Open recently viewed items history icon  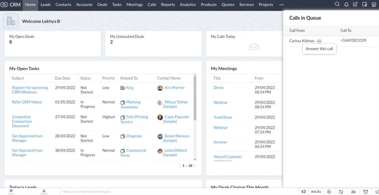point(377,191)
